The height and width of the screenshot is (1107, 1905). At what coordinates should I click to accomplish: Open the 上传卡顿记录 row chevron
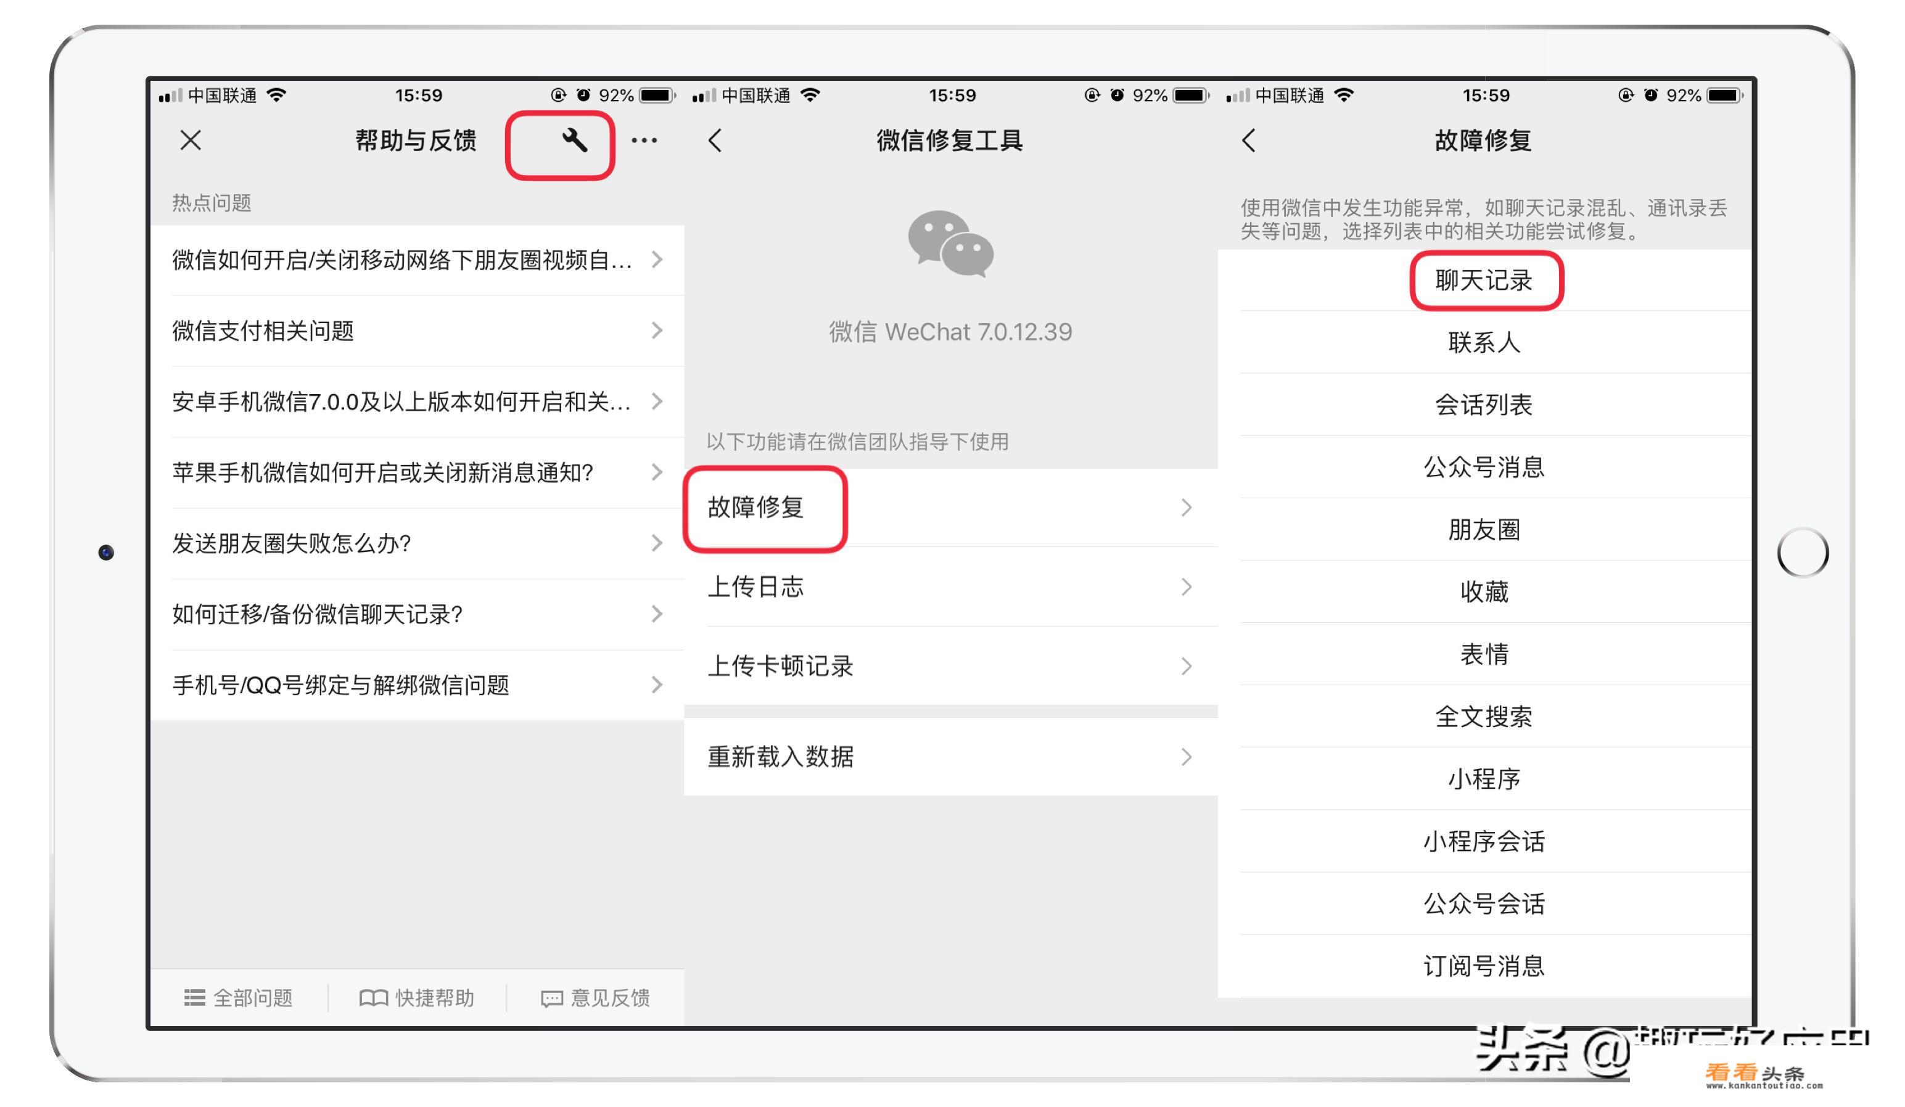point(1186,666)
